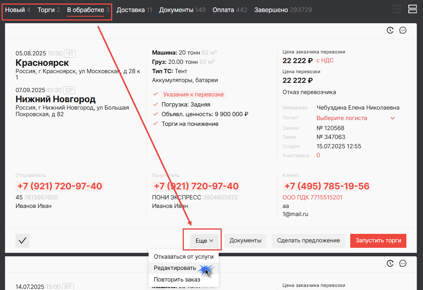The image size is (423, 290).
Task: Open client link ООО ПДК 7715515201
Action: tap(312, 197)
